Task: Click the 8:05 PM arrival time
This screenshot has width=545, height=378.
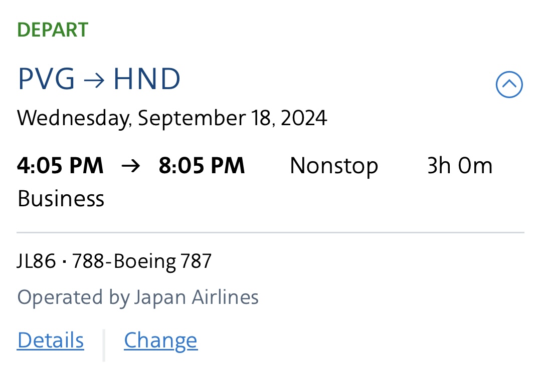Action: (202, 166)
